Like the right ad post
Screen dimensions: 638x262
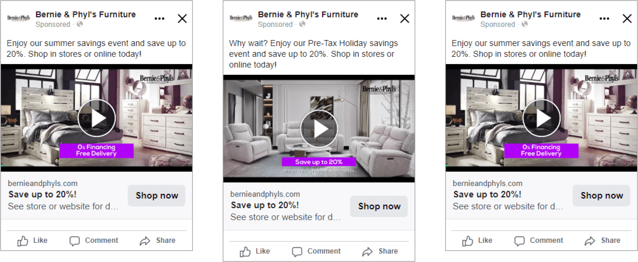(477, 241)
